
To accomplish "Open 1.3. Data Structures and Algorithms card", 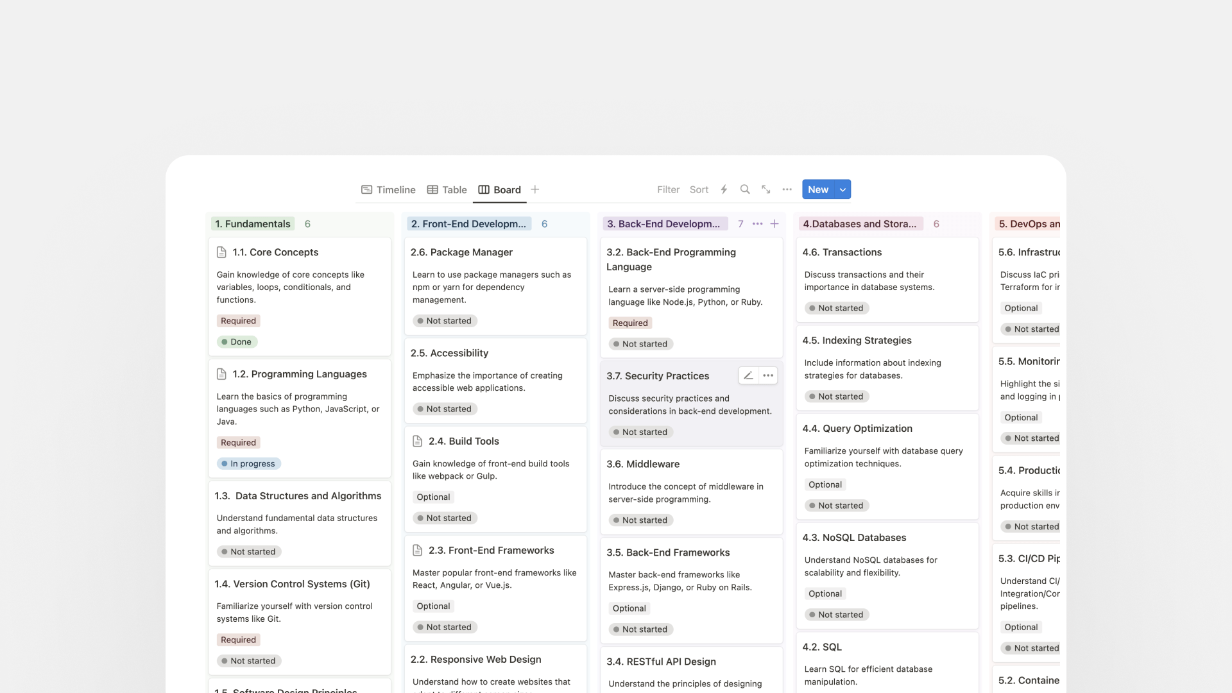I will (x=300, y=524).
